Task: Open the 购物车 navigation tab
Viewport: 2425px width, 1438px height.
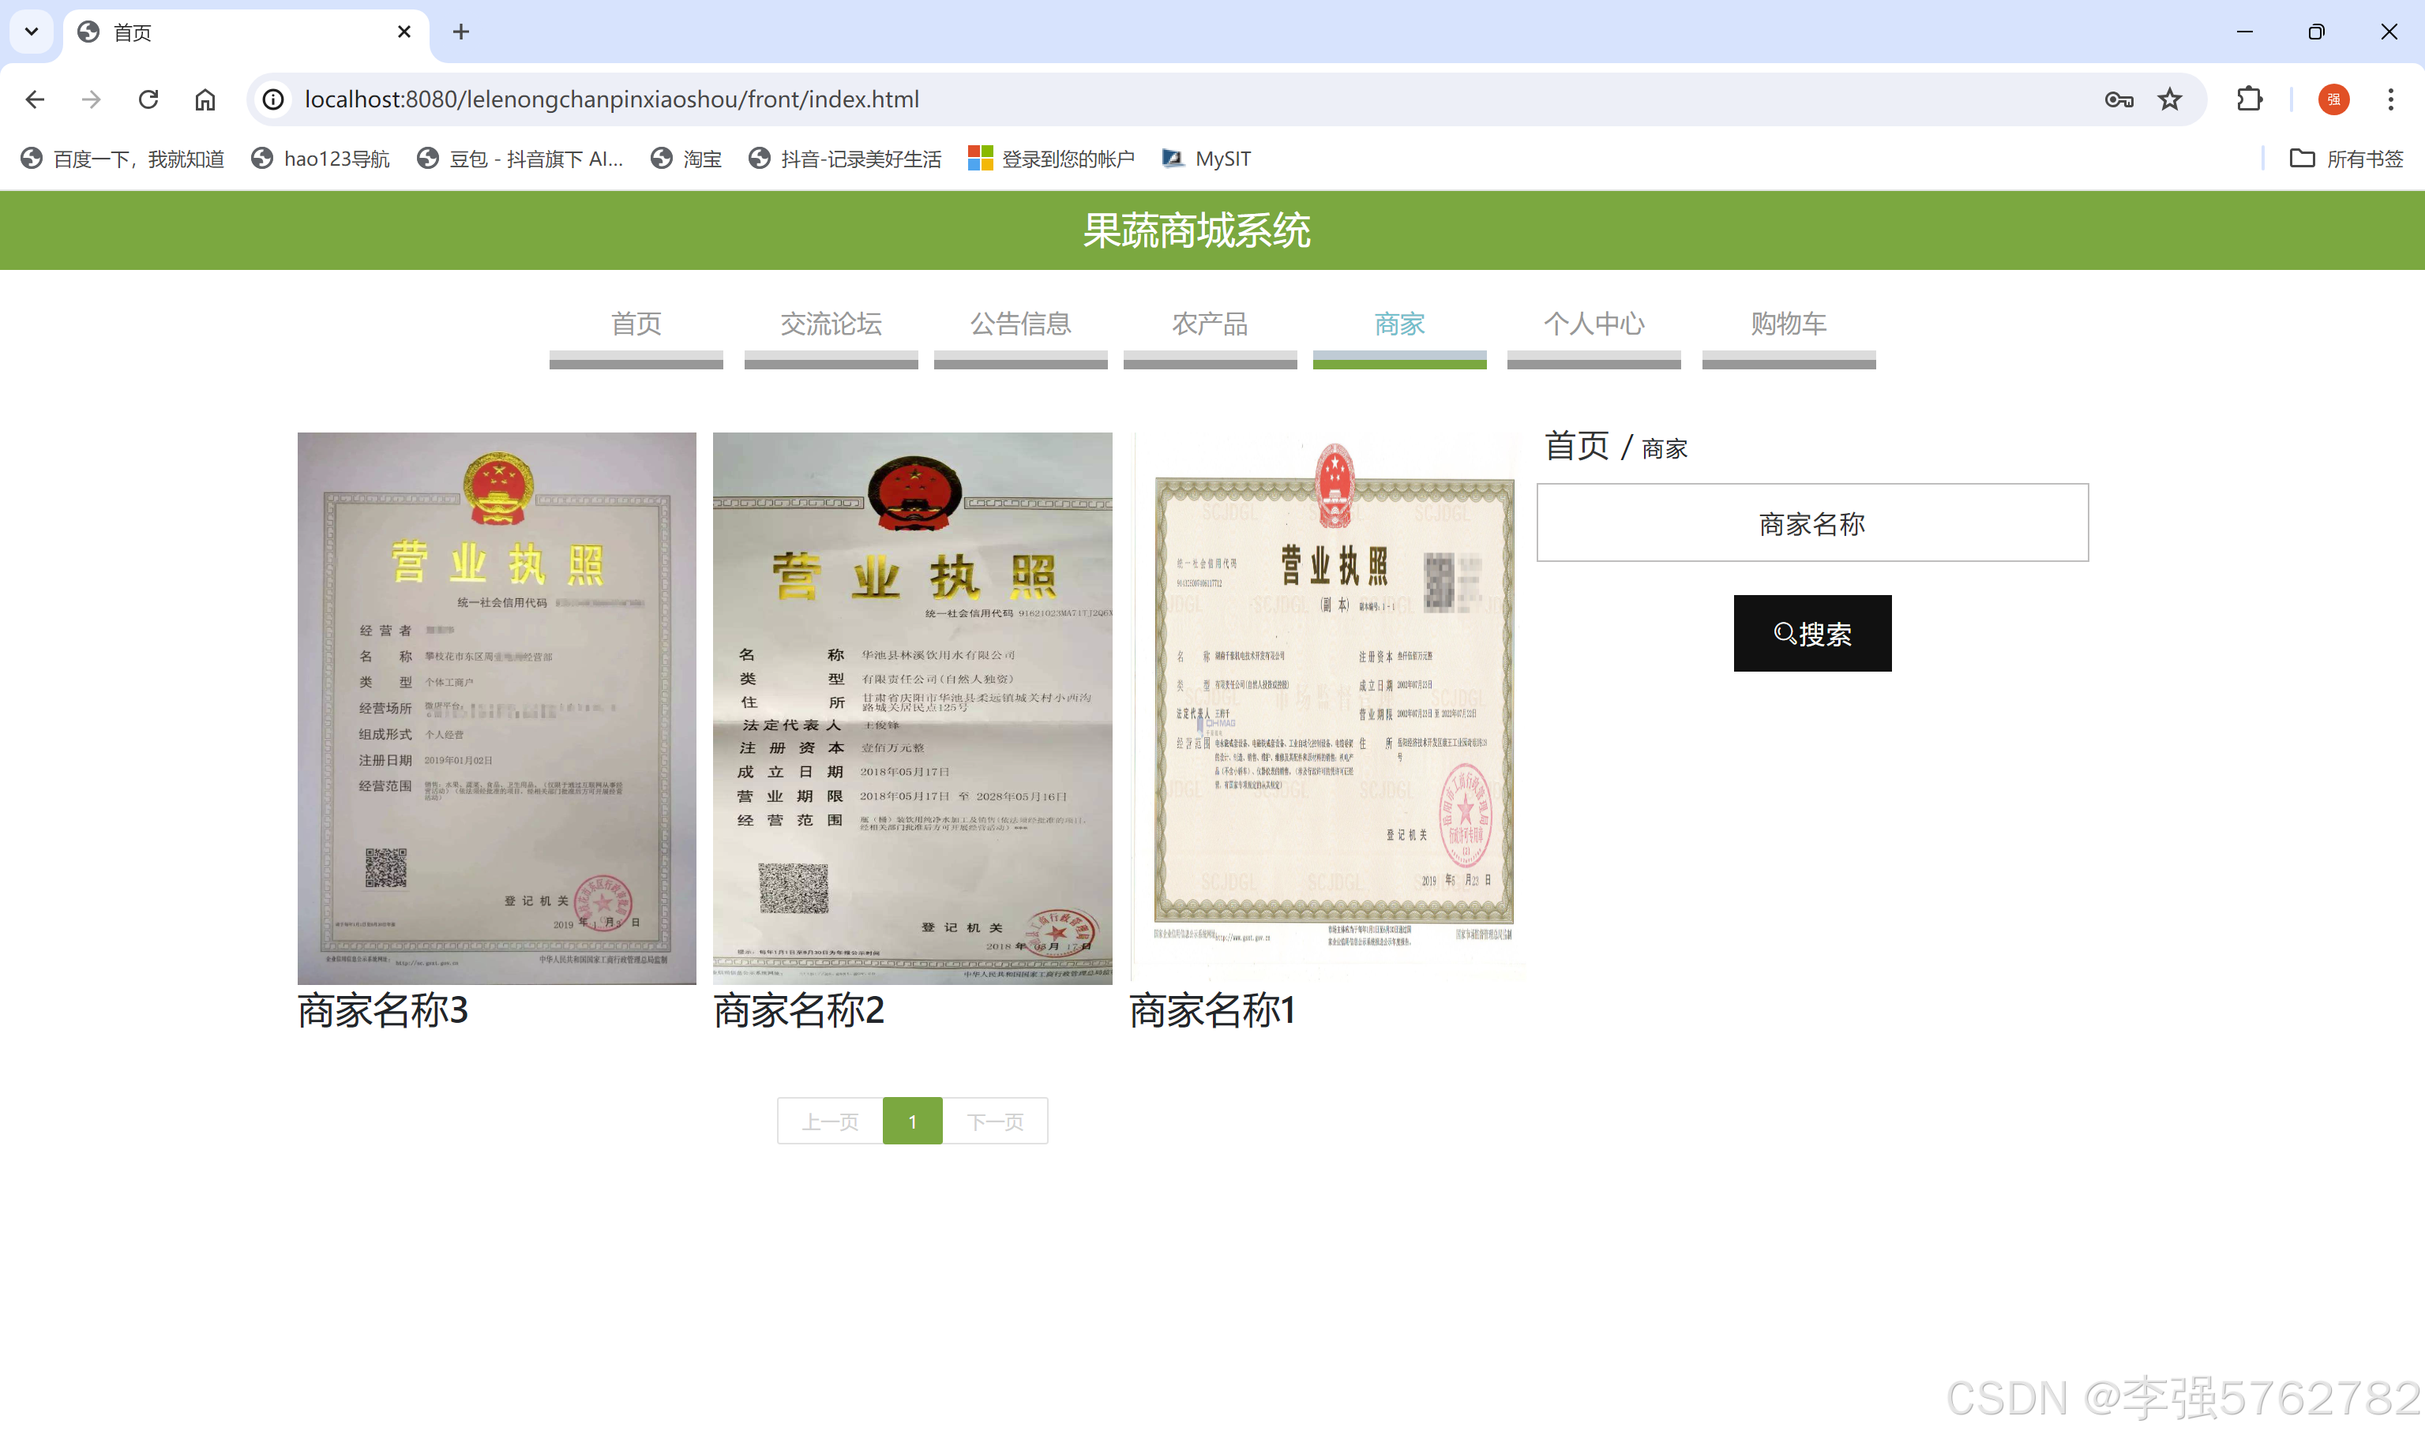Action: click(1787, 324)
